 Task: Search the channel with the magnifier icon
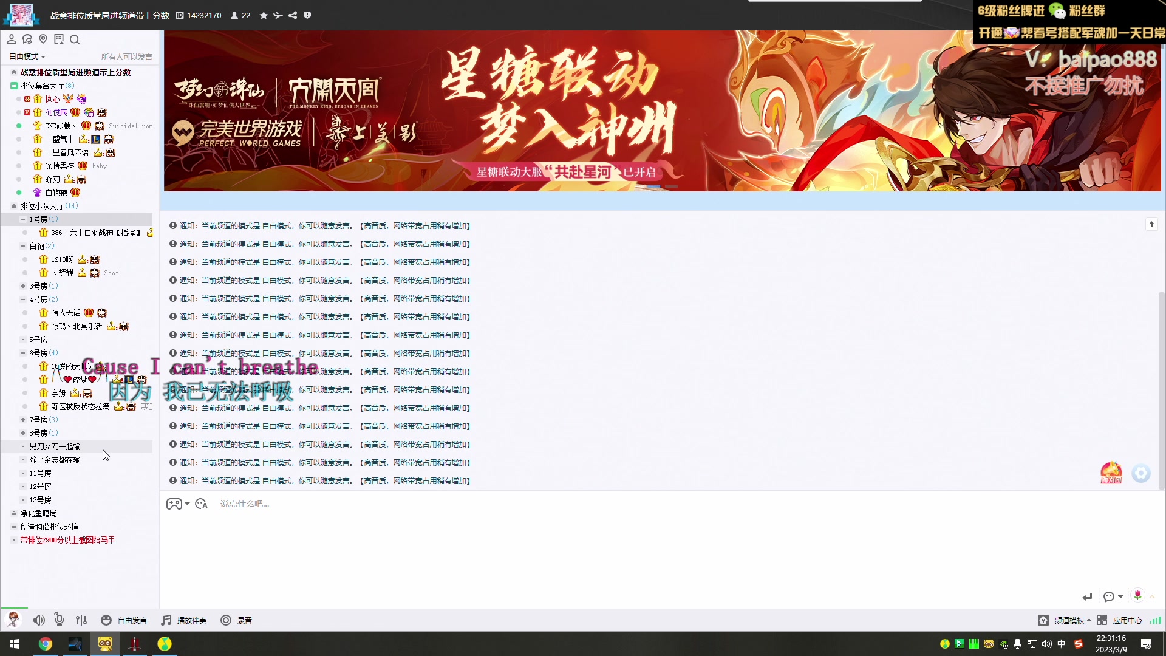tap(75, 39)
